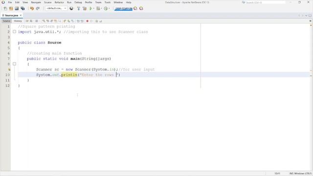
Task: Click the hint lightbulb on line 9
Action: (x=9, y=69)
